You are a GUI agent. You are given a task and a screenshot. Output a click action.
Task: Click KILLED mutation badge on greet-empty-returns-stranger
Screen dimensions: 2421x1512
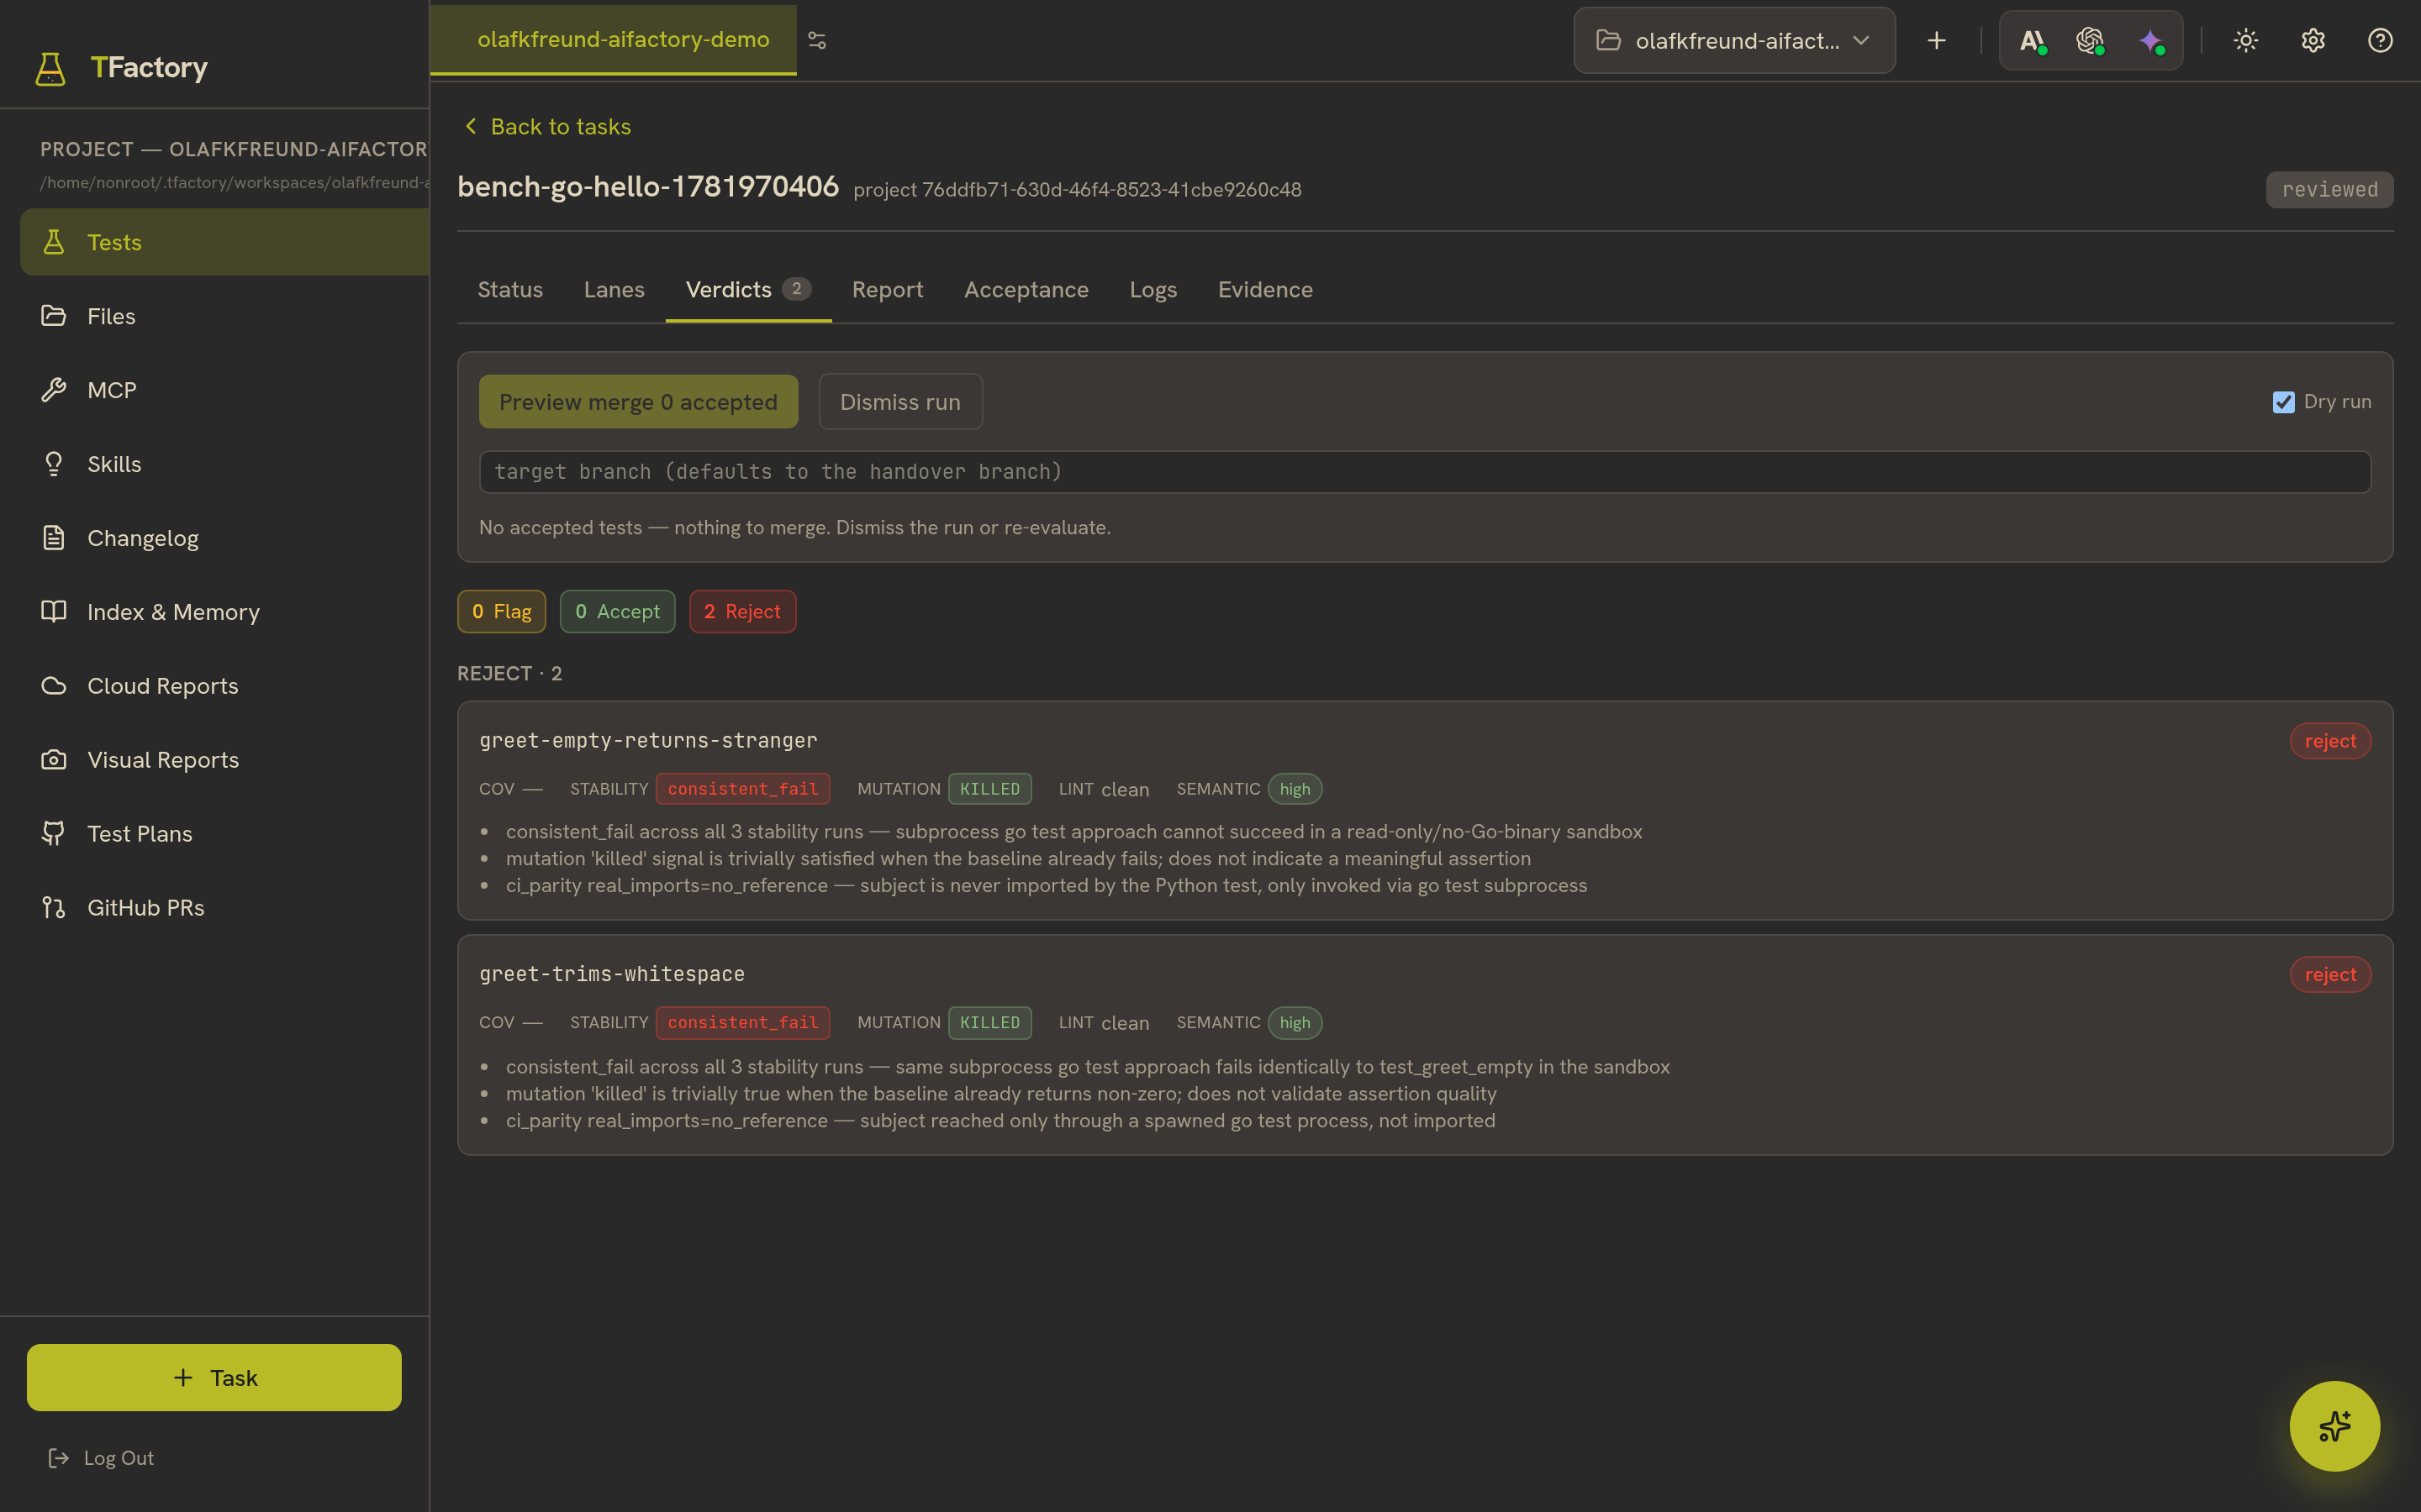990,789
